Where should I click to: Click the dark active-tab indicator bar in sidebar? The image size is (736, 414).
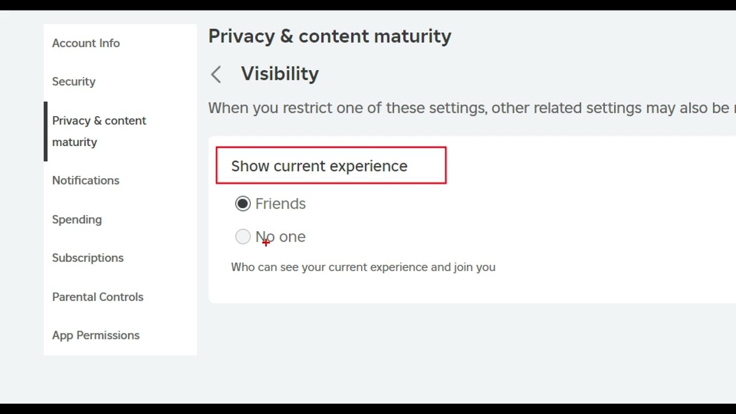point(45,131)
